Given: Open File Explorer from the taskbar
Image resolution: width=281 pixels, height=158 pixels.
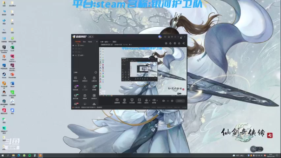Looking at the screenshot, I should click(x=13, y=156).
